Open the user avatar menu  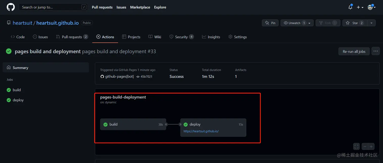[372, 7]
